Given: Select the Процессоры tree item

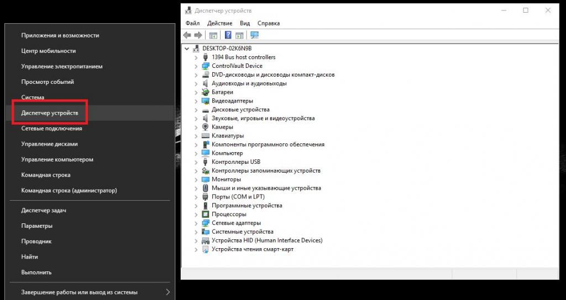Looking at the screenshot, I should 229,215.
